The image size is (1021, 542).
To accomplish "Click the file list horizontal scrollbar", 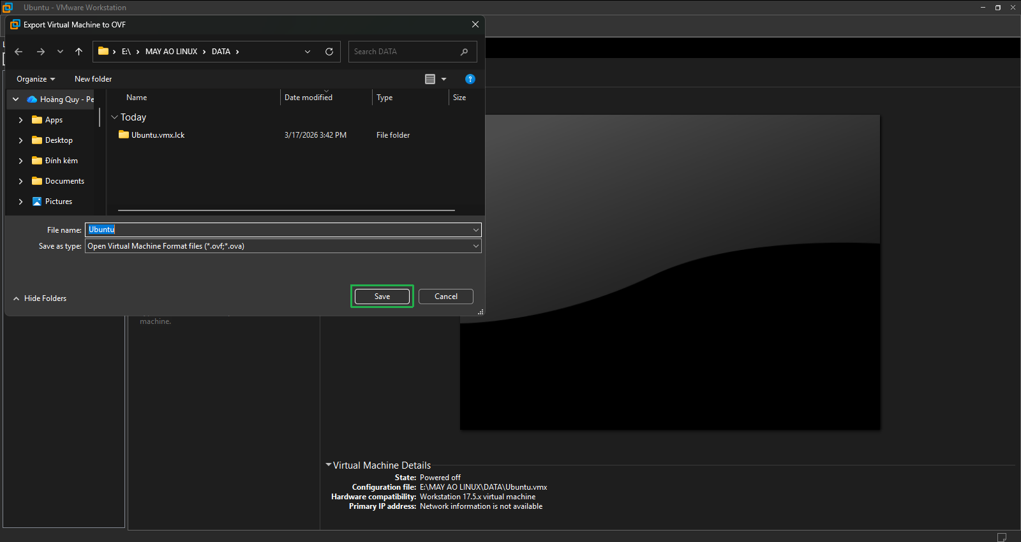I will 286,210.
